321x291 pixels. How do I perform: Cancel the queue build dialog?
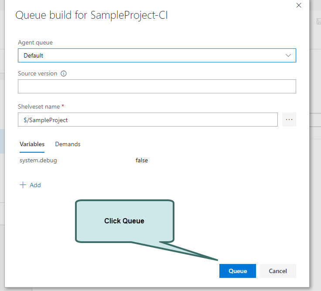pyautogui.click(x=277, y=271)
